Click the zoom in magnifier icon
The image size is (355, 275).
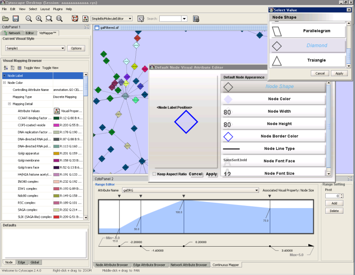pyautogui.click(x=39, y=19)
